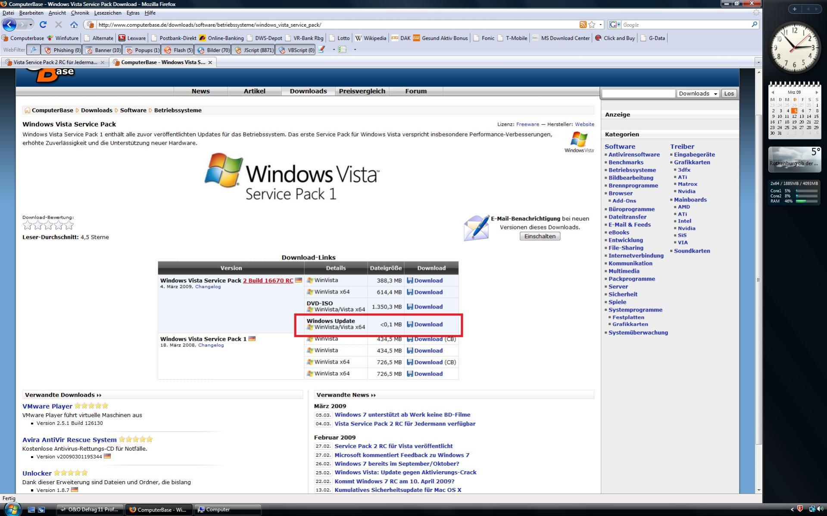This screenshot has height=516, width=827.
Task: Click the Downloads site navigation tab
Action: 308,91
